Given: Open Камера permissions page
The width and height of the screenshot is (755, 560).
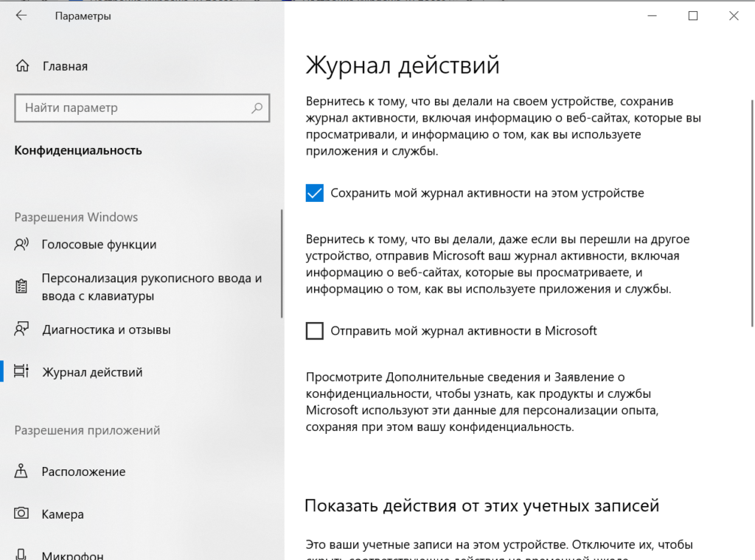Looking at the screenshot, I should (63, 514).
